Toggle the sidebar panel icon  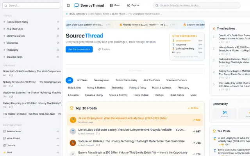click(x=68, y=5)
